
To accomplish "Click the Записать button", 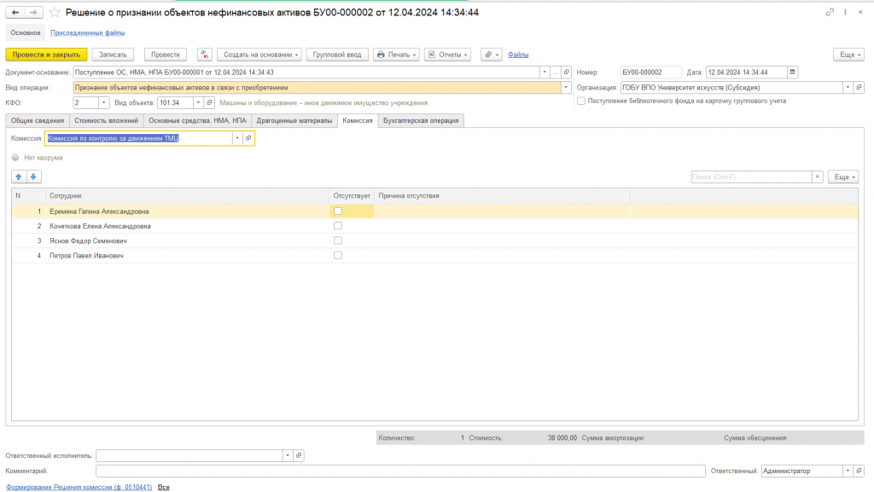I will click(x=113, y=55).
